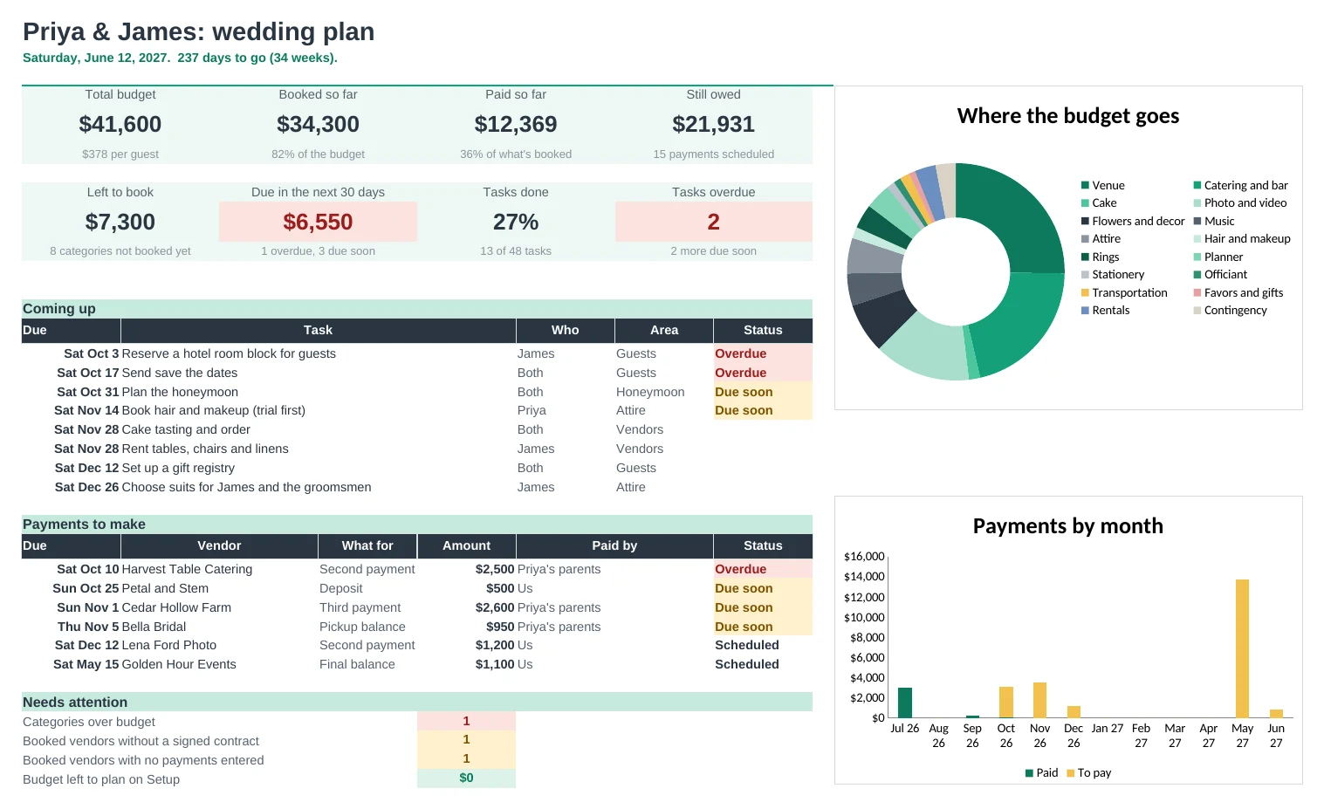Click 'Choose suits for James and the groomsmen'
Image resolution: width=1324 pixels, height=809 pixels.
246,487
